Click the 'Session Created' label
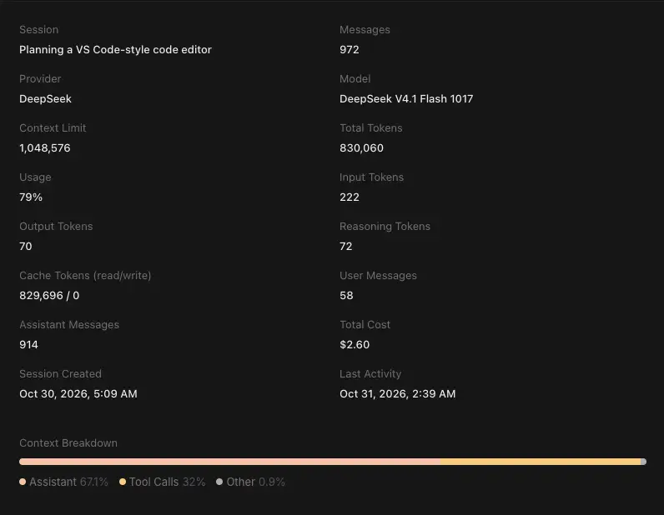The image size is (664, 515). [60, 373]
